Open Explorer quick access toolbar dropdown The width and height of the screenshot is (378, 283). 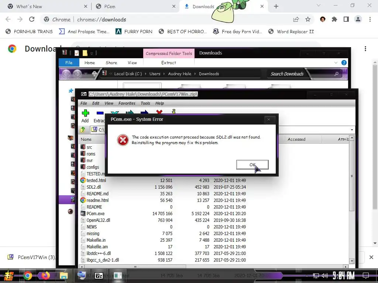coord(92,53)
